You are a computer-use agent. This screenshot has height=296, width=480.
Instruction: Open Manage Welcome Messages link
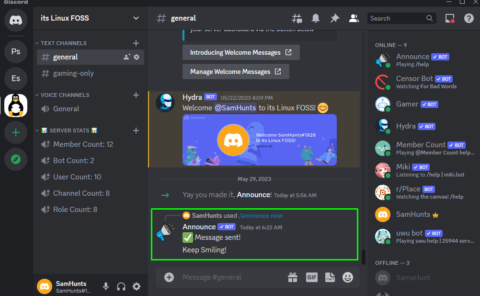236,71
